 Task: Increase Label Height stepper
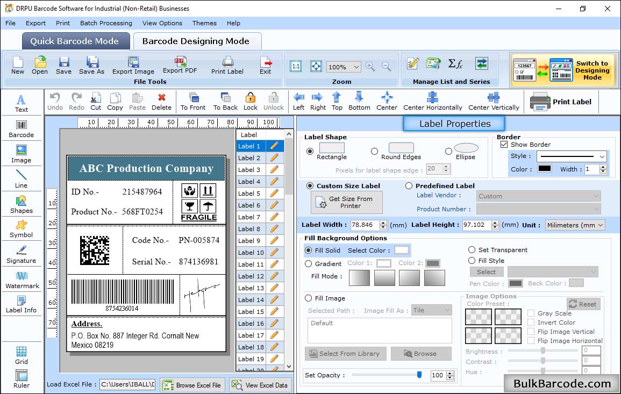pyautogui.click(x=495, y=223)
